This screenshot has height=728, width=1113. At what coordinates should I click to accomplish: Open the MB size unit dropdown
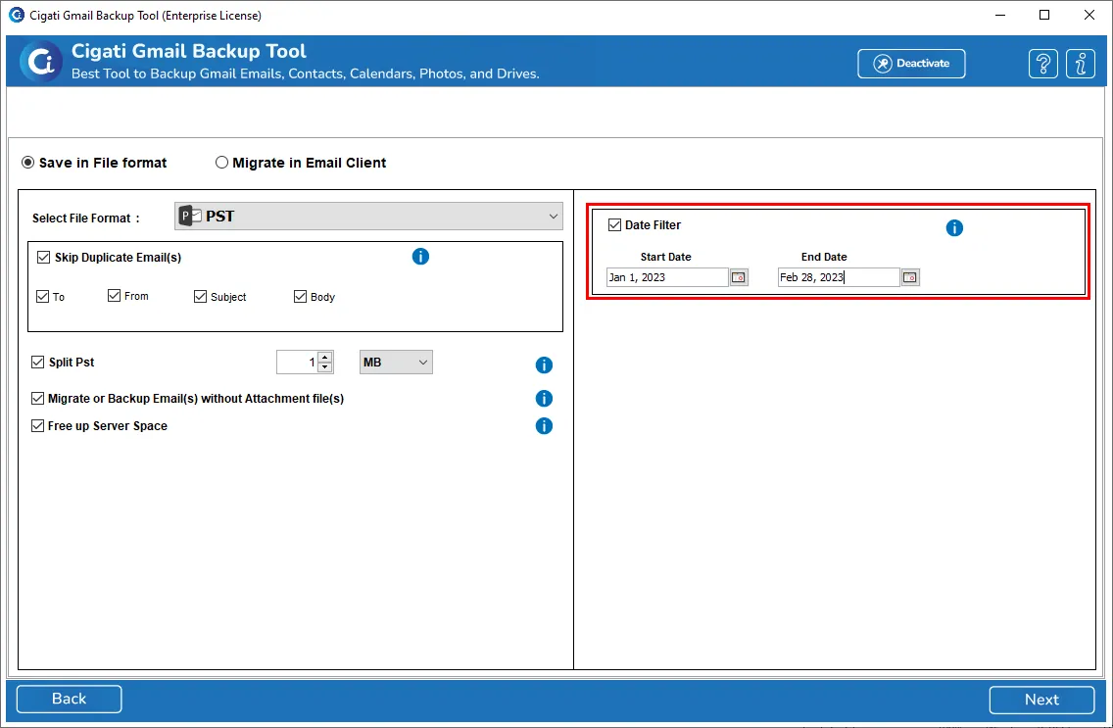[x=396, y=362]
